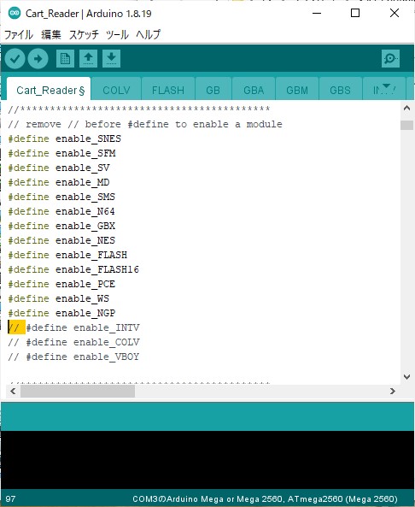Click the line "#define enable_FLASH16"
Viewport: 415px width, 507px height.
(73, 269)
